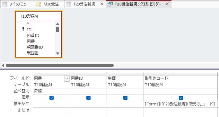Screen dimensions: 219x117
Task: Select 図番 in the T10製品M field list
Action: [31, 41]
